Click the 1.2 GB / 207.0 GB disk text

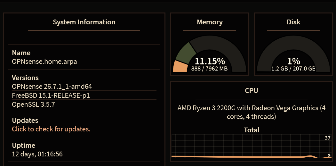pyautogui.click(x=293, y=69)
